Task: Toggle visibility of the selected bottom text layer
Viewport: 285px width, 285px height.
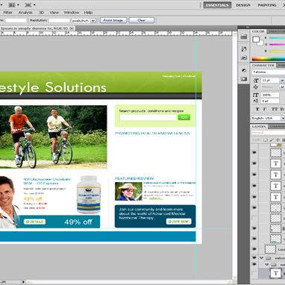Action: [254, 274]
